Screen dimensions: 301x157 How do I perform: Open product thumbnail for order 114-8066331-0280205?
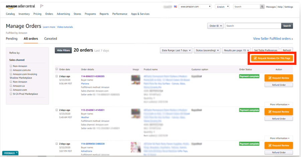[136, 80]
